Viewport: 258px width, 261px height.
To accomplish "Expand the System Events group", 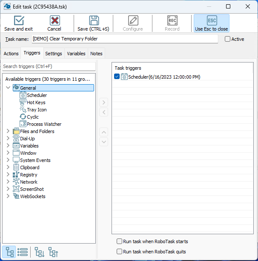I will tap(8, 160).
